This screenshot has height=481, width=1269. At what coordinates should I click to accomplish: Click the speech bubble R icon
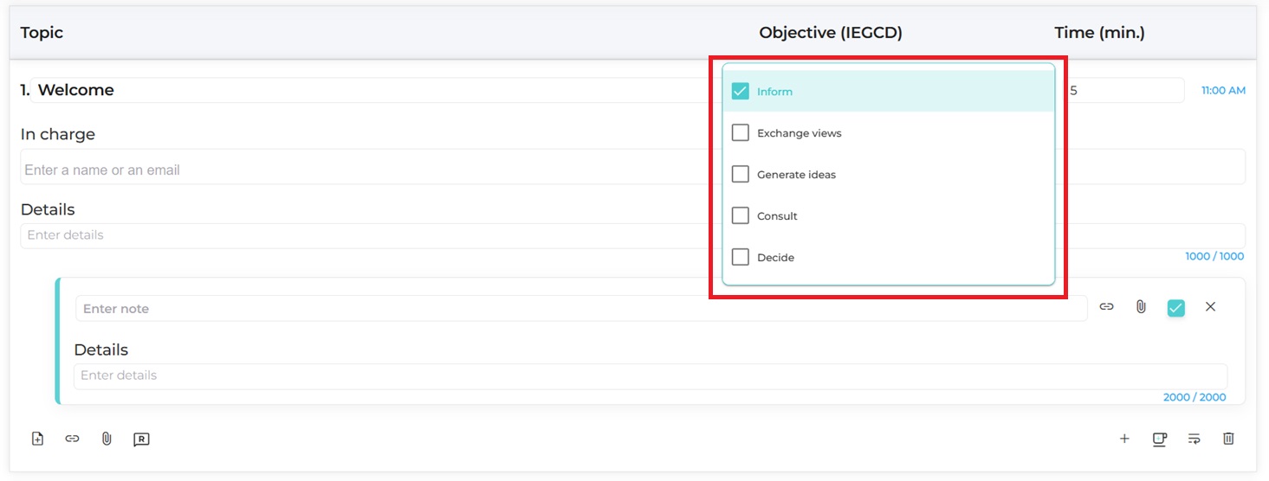[141, 439]
